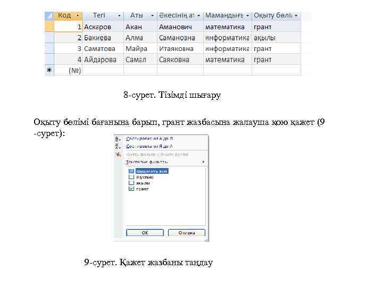
Task: Open the Аты column filter dropdown
Action: click(152, 15)
